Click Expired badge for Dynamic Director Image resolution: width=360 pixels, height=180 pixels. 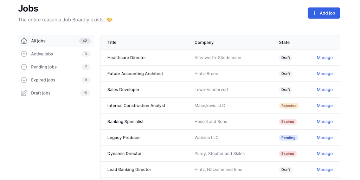288,154
